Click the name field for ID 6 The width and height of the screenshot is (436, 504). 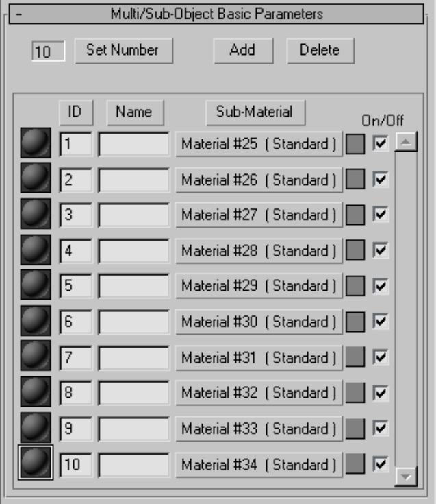pos(134,322)
